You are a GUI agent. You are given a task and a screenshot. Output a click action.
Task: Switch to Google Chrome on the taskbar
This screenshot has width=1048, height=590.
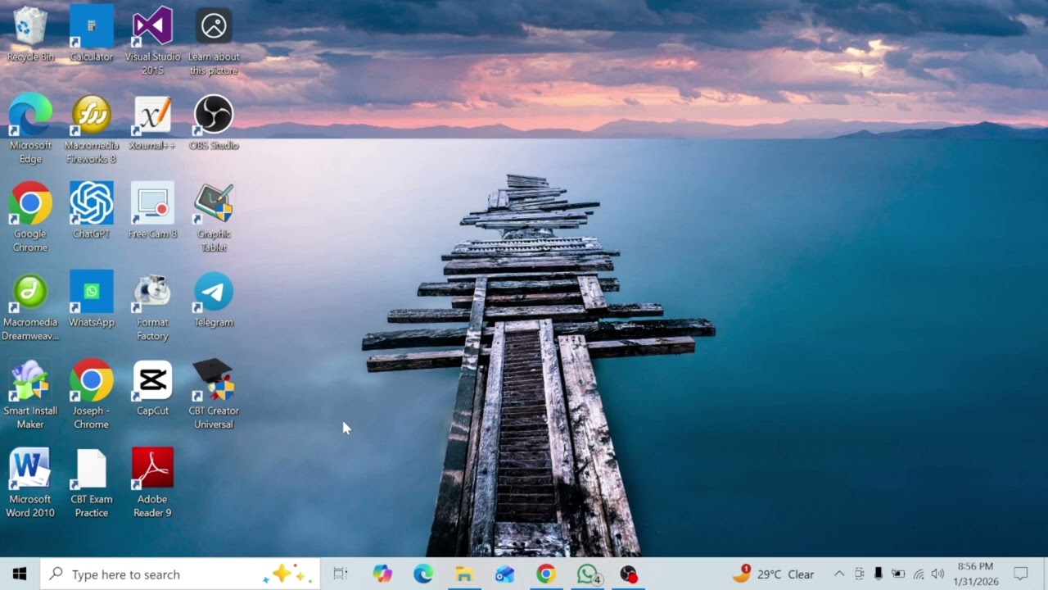(x=546, y=574)
